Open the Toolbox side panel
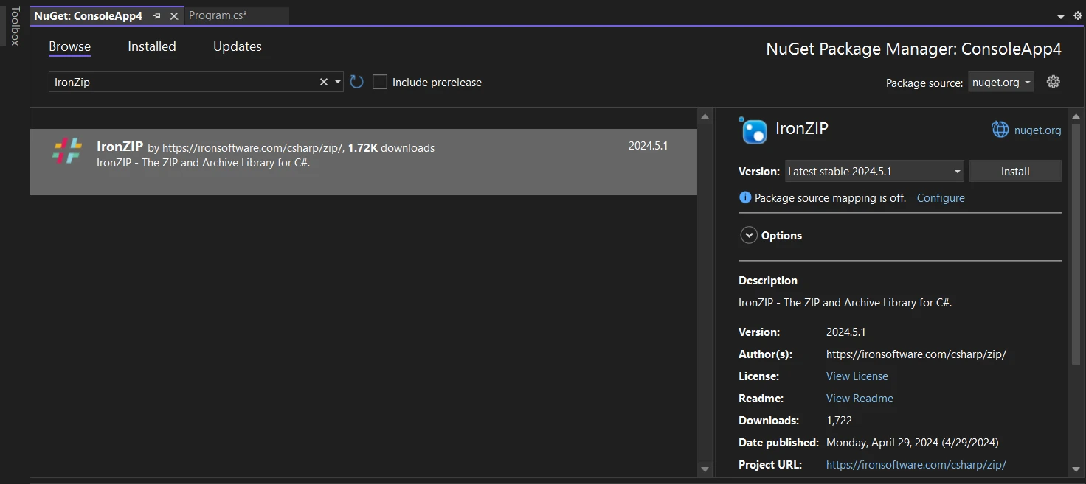1086x484 pixels. [x=14, y=26]
